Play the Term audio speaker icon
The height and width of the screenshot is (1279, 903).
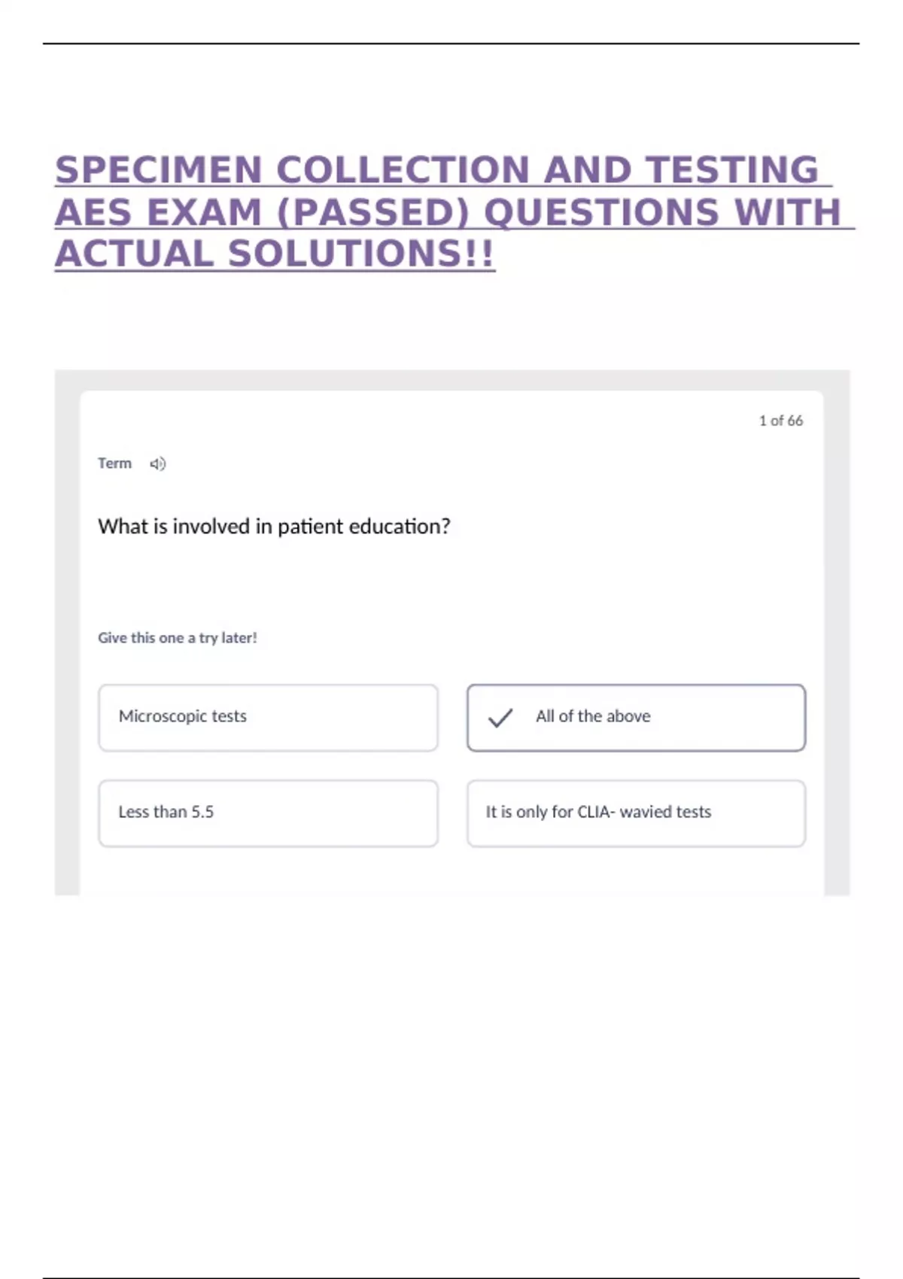[157, 464]
